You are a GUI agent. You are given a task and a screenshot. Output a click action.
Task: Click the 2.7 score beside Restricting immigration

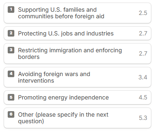[x=143, y=54]
